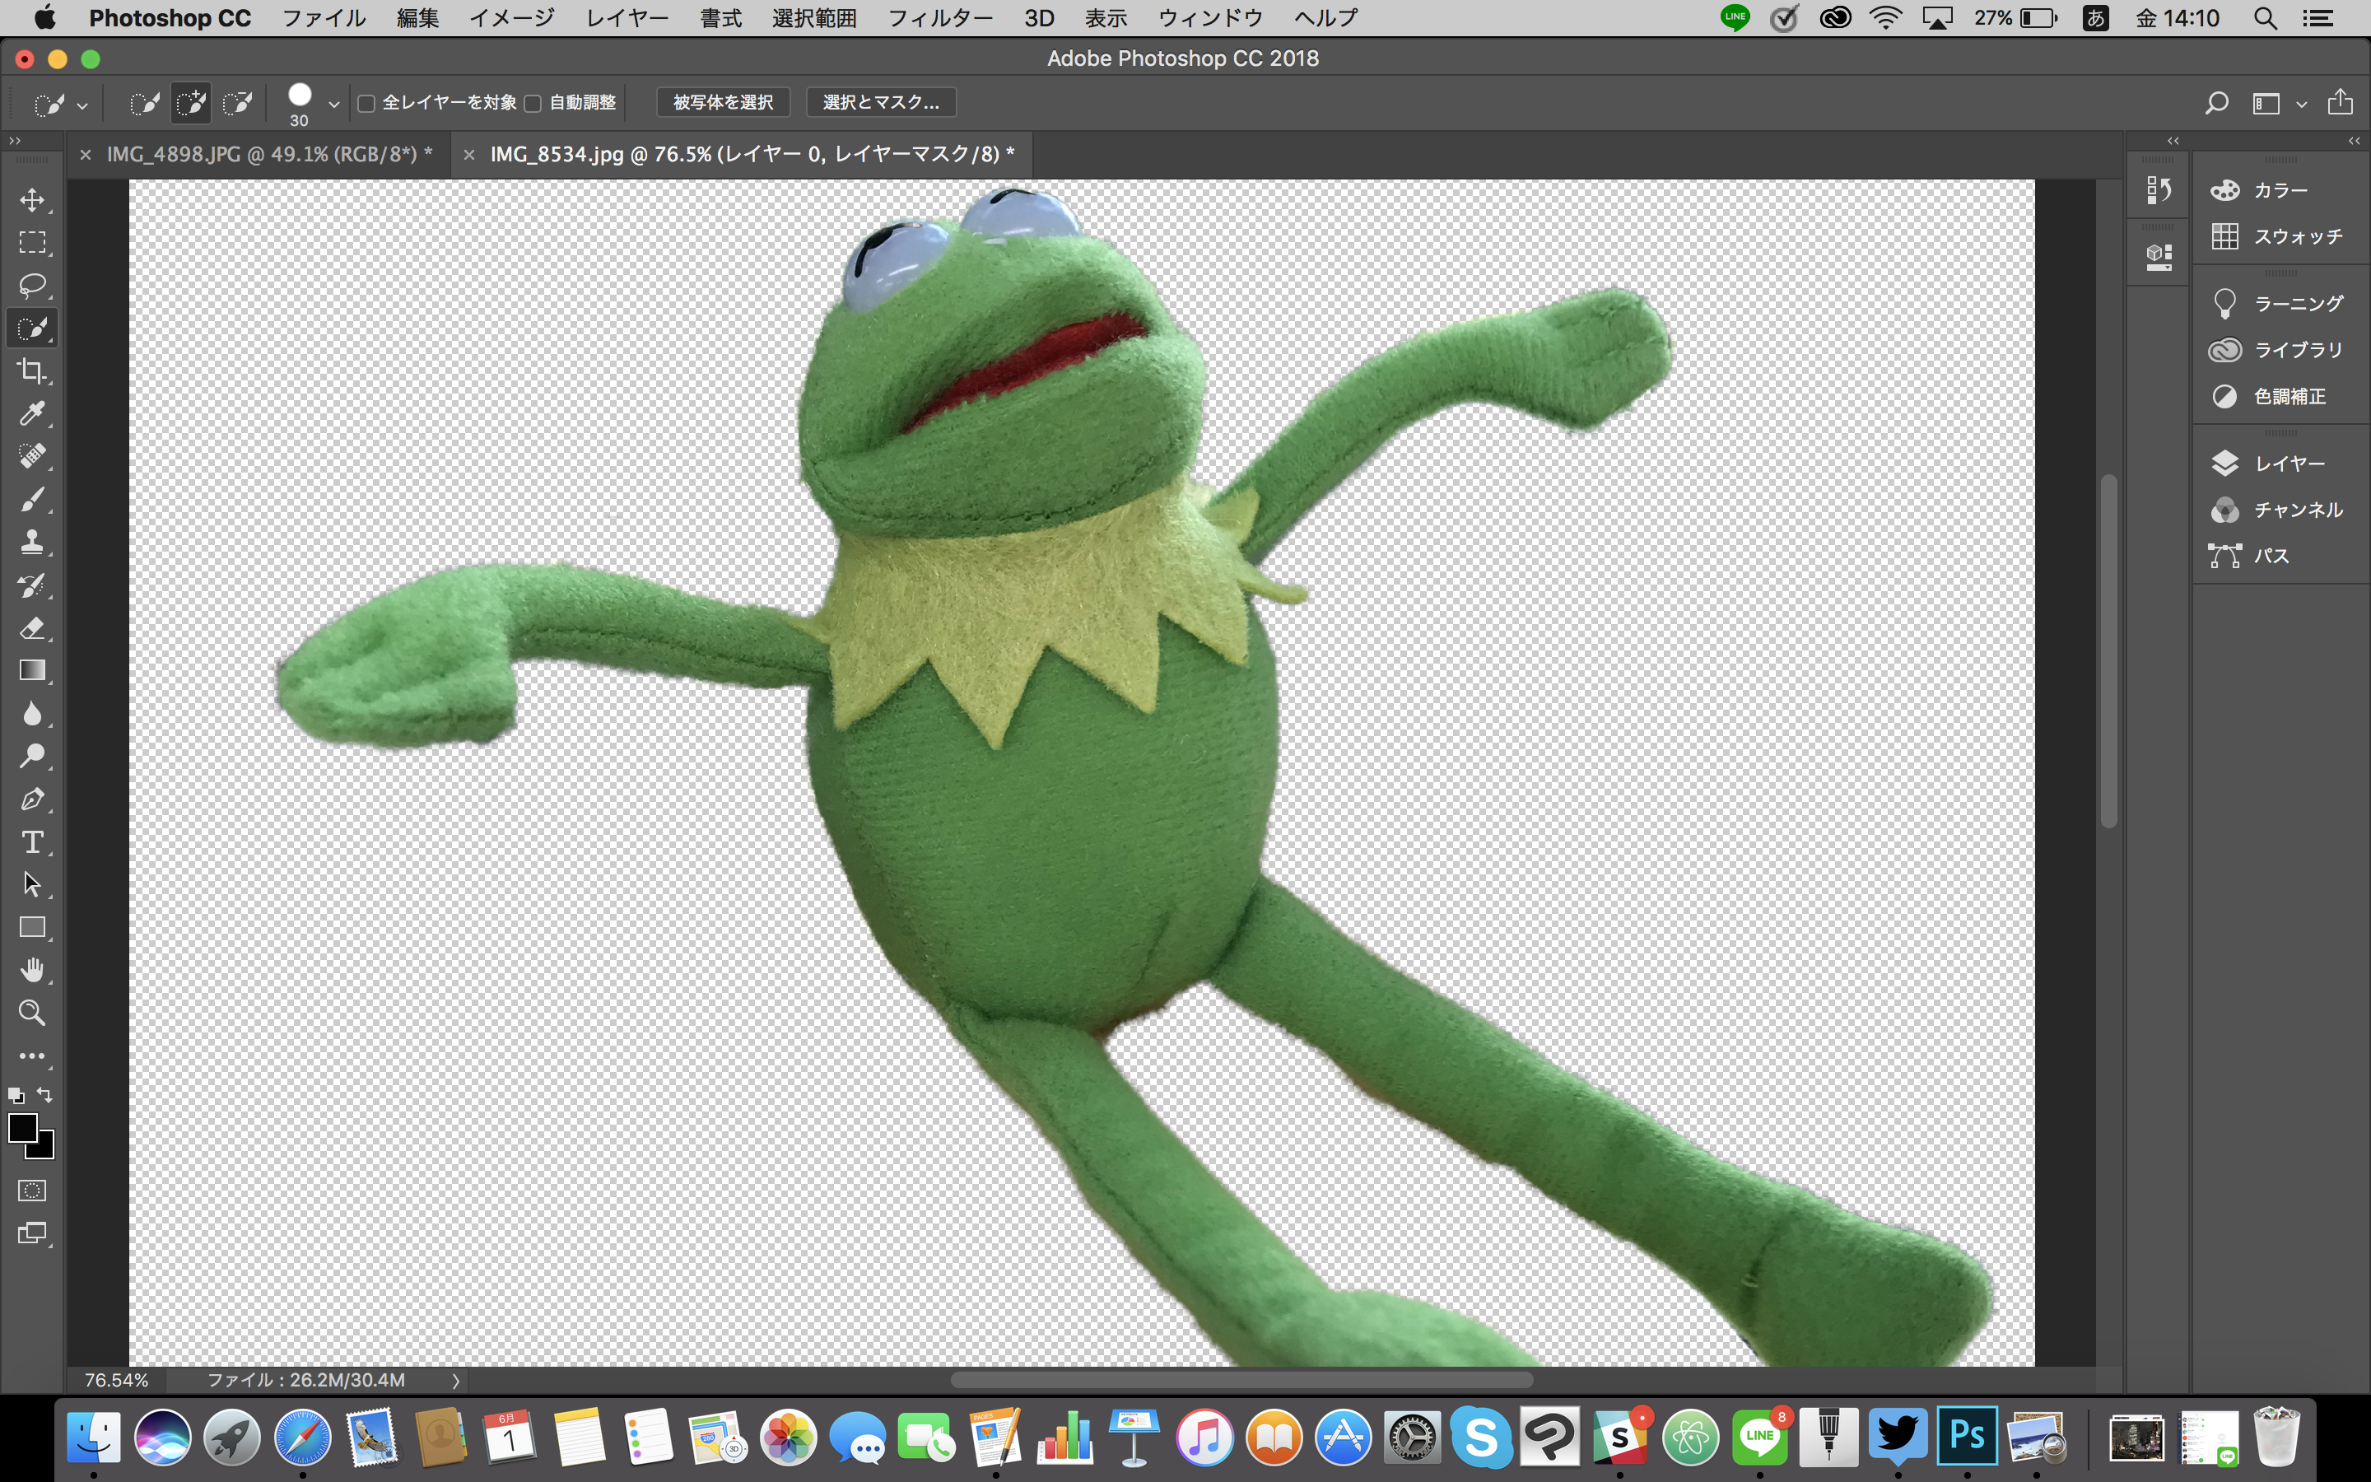Select the Hand tool
This screenshot has height=1482, width=2371.
32,969
